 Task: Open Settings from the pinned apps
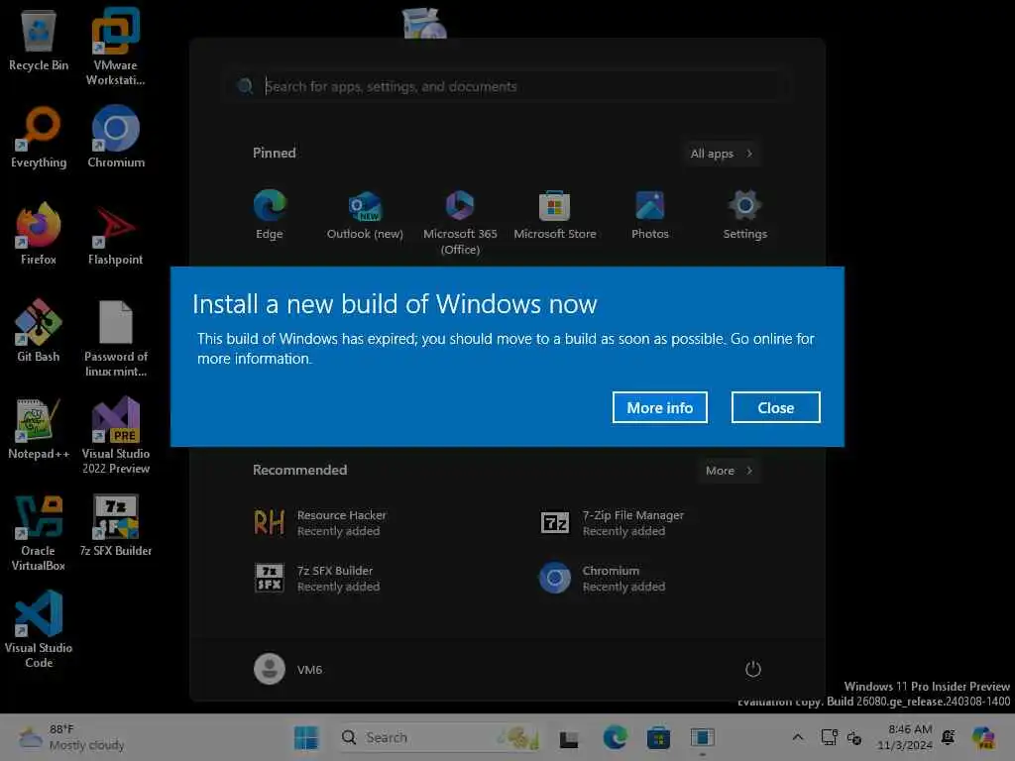pyautogui.click(x=745, y=215)
